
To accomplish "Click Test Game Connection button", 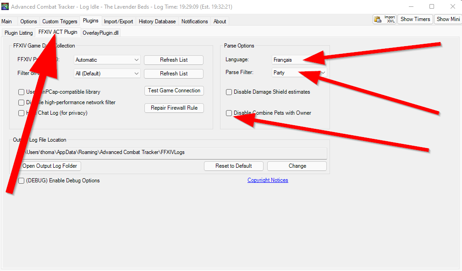I will click(174, 90).
